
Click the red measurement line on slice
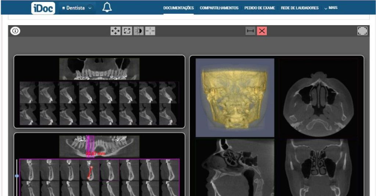tap(90, 173)
